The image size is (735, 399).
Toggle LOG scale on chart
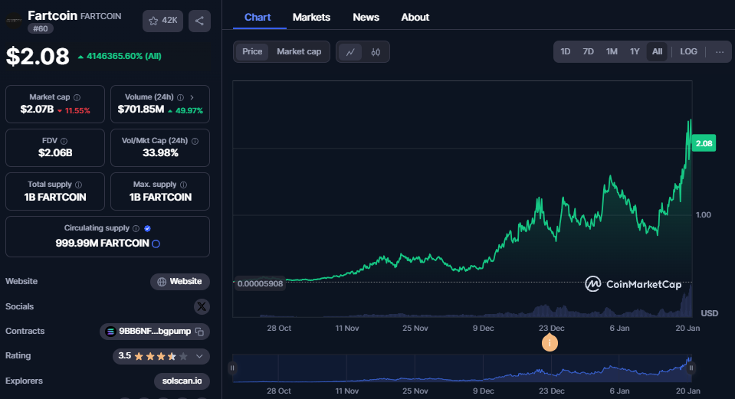coord(688,51)
